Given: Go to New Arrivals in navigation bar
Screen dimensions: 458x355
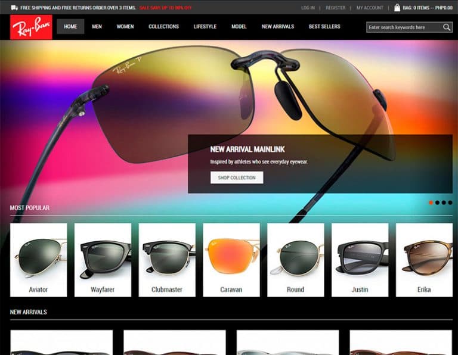Looking at the screenshot, I should coord(278,27).
